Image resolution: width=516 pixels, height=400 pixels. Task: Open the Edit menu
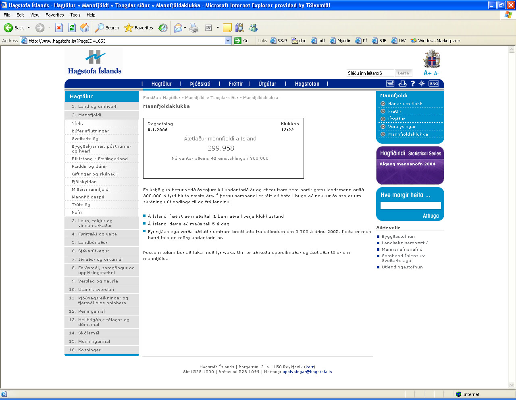tap(20, 15)
